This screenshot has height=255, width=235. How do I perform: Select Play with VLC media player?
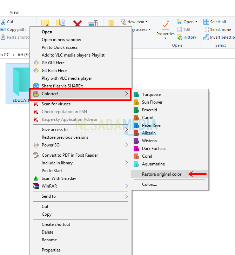pos(81,78)
